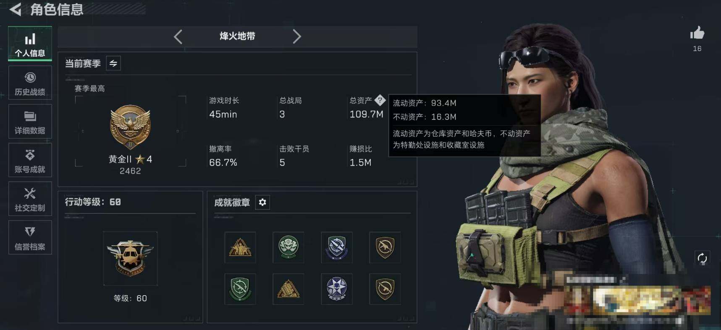Screen dimensions: 721x330
Task: Select 详细数据 in the sidebar
Action: pyautogui.click(x=30, y=122)
